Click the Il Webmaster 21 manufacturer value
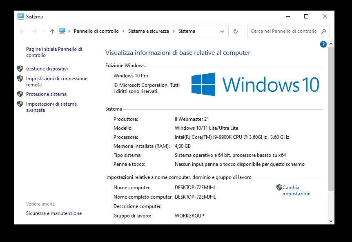352x242 pixels. (192, 119)
